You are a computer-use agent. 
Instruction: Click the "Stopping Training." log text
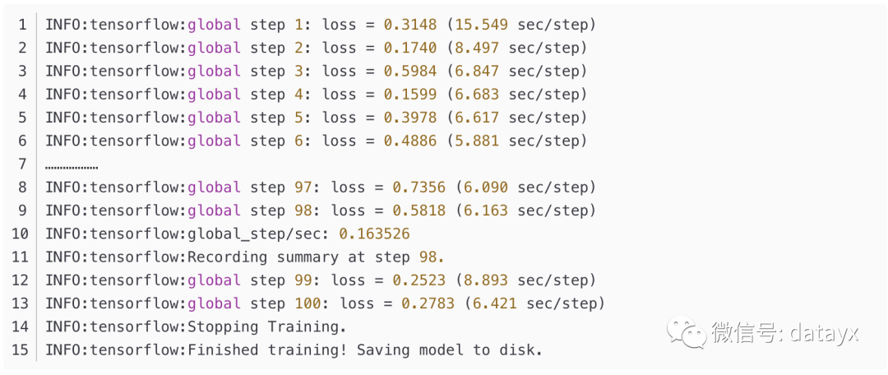pyautogui.click(x=267, y=326)
